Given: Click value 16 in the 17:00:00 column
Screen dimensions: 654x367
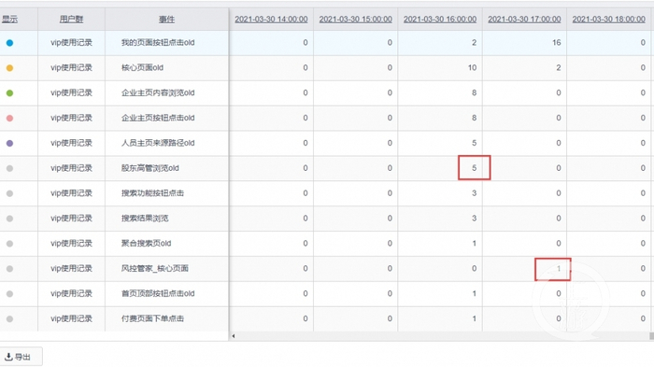Looking at the screenshot, I should pyautogui.click(x=557, y=43).
